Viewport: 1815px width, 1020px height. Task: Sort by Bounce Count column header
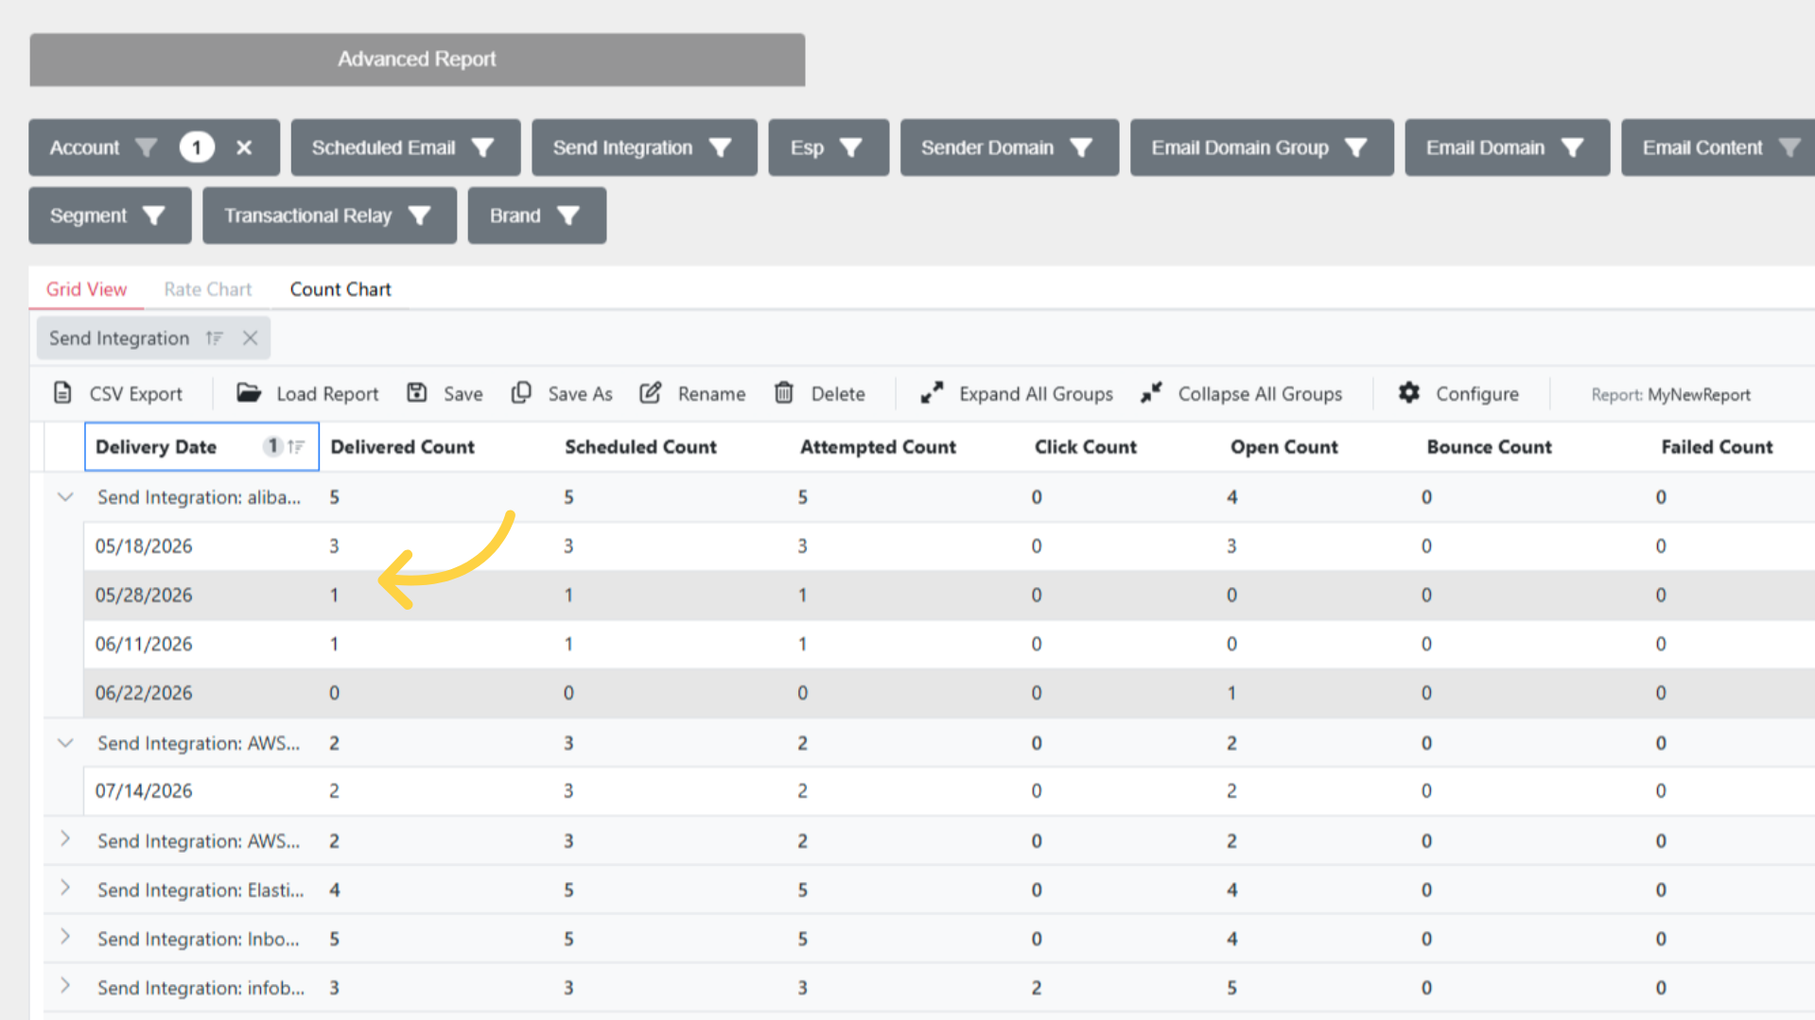tap(1489, 447)
